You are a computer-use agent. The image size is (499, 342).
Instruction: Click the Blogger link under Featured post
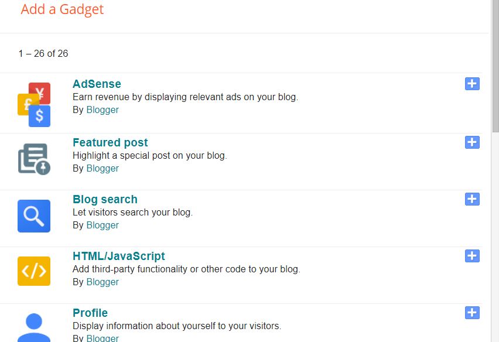tap(102, 168)
